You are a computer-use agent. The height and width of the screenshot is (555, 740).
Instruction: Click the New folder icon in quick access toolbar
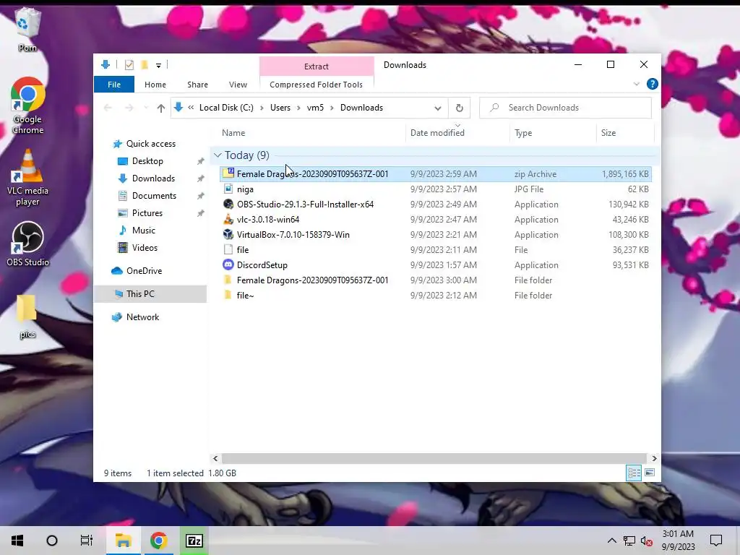(x=145, y=65)
